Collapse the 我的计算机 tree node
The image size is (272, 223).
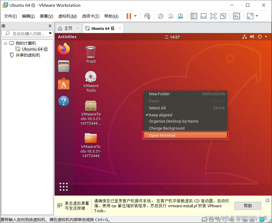(x=5, y=43)
